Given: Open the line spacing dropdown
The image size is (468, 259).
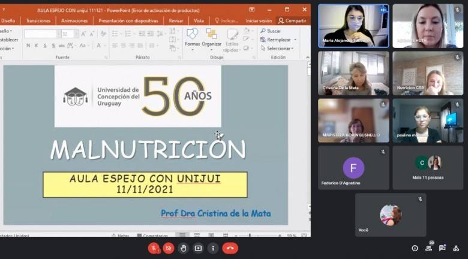Looking at the screenshot, I should [161, 34].
